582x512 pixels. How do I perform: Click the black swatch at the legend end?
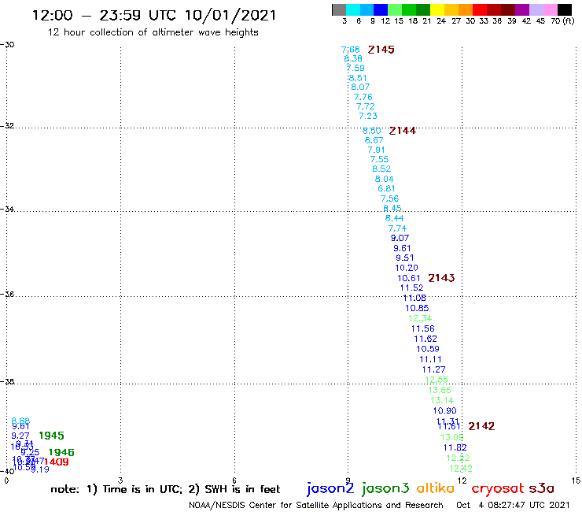pyautogui.click(x=564, y=9)
